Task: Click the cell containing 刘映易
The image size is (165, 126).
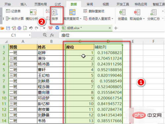Action: coord(51,81)
